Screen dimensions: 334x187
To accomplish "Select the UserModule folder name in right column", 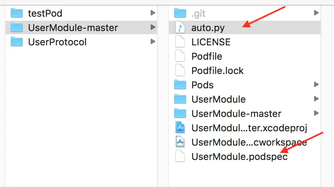I will 218,99.
